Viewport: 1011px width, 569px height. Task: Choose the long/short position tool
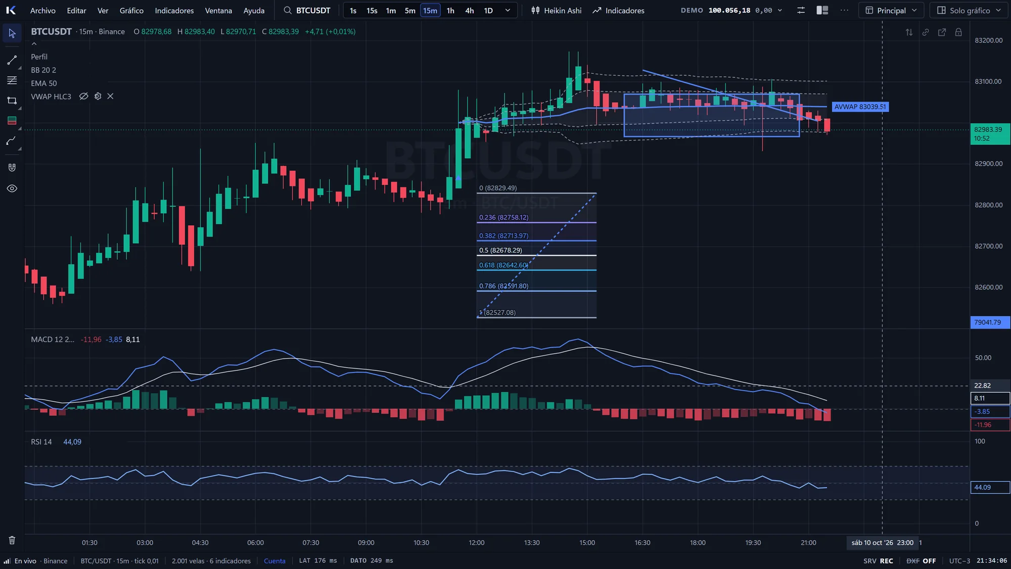click(x=12, y=120)
